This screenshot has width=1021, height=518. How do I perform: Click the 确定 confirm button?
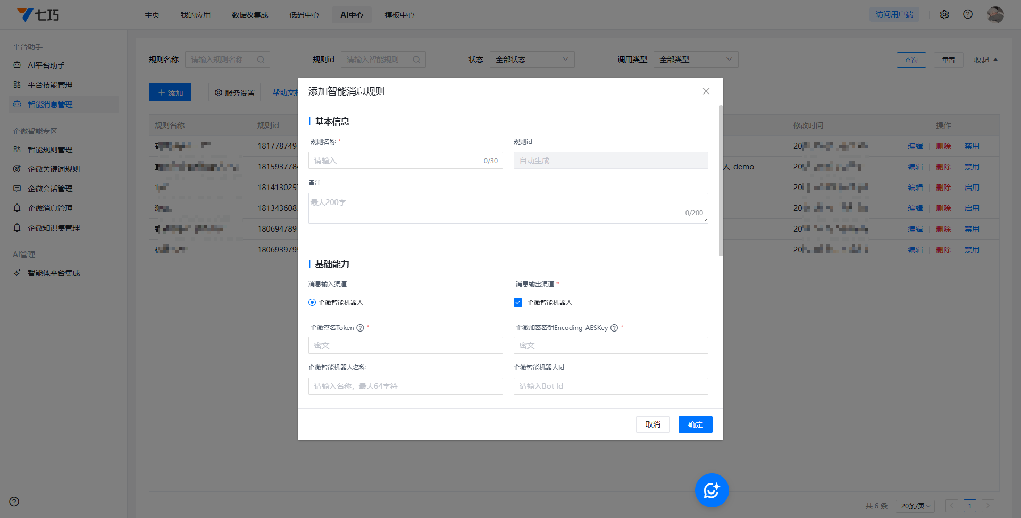(695, 424)
